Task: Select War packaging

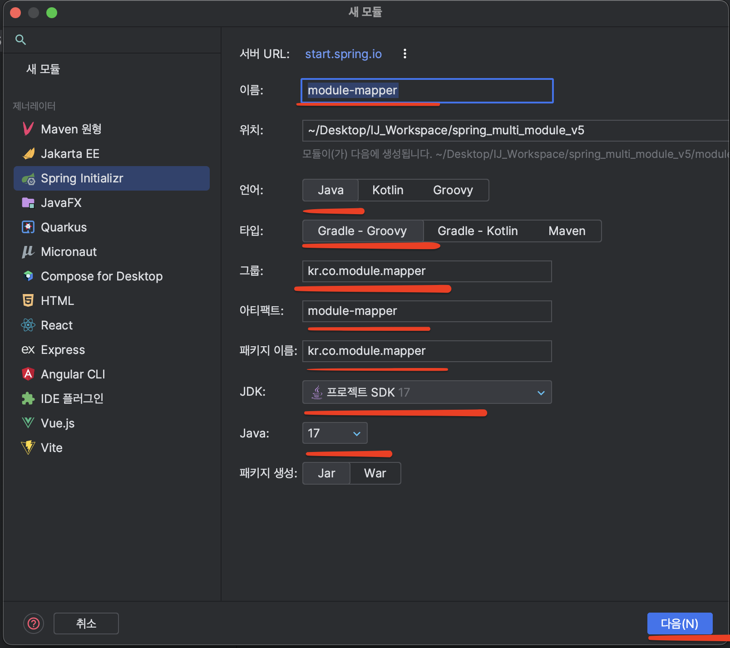Action: (x=375, y=473)
